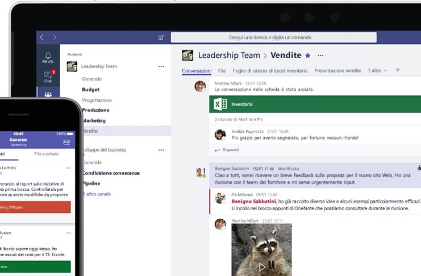Select the Vendite channel
Screen dimensions: 421x276
pos(127,131)
